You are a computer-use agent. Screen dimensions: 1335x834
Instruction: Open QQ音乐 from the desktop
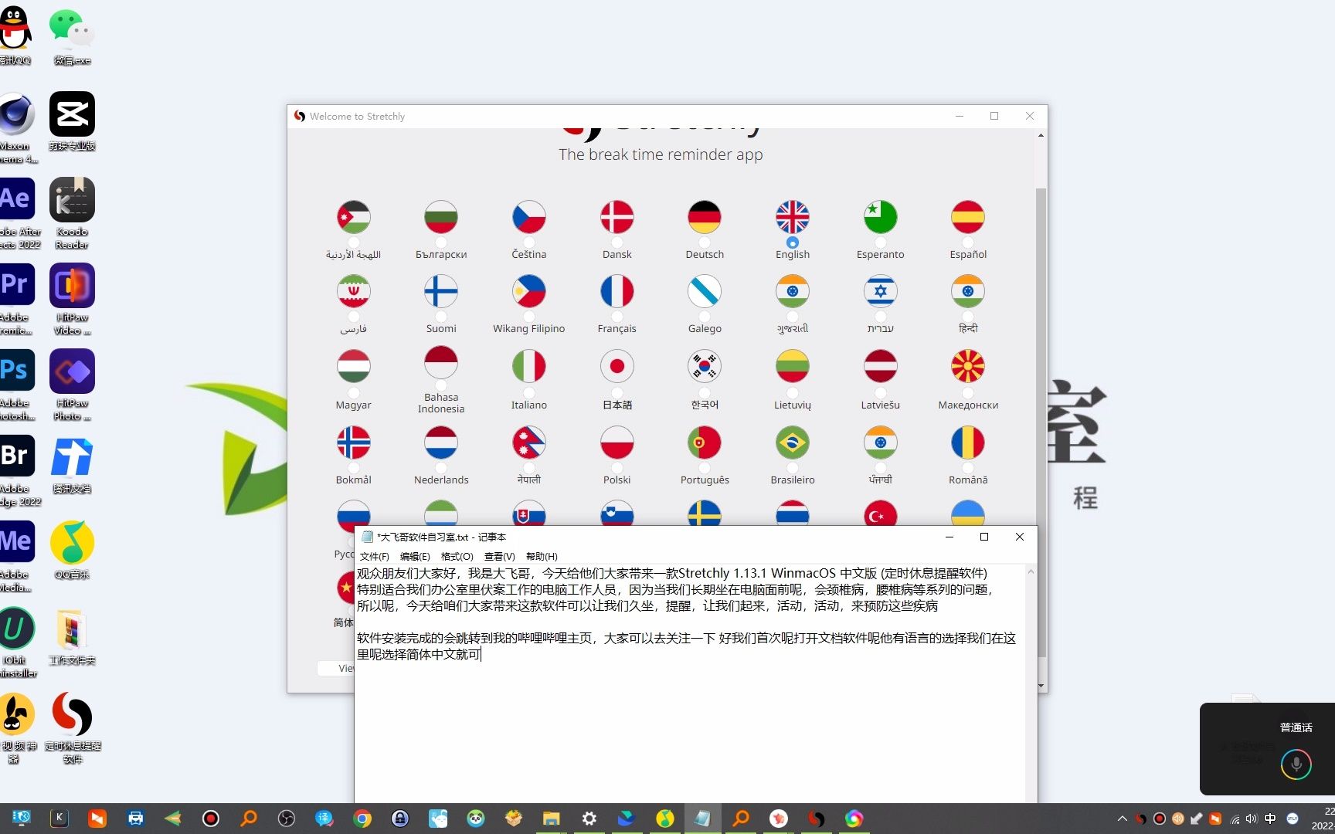tap(72, 543)
